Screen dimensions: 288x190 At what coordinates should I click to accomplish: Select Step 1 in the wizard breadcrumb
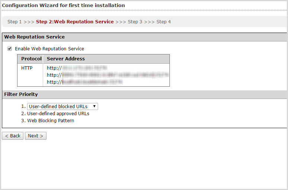[x=14, y=22]
